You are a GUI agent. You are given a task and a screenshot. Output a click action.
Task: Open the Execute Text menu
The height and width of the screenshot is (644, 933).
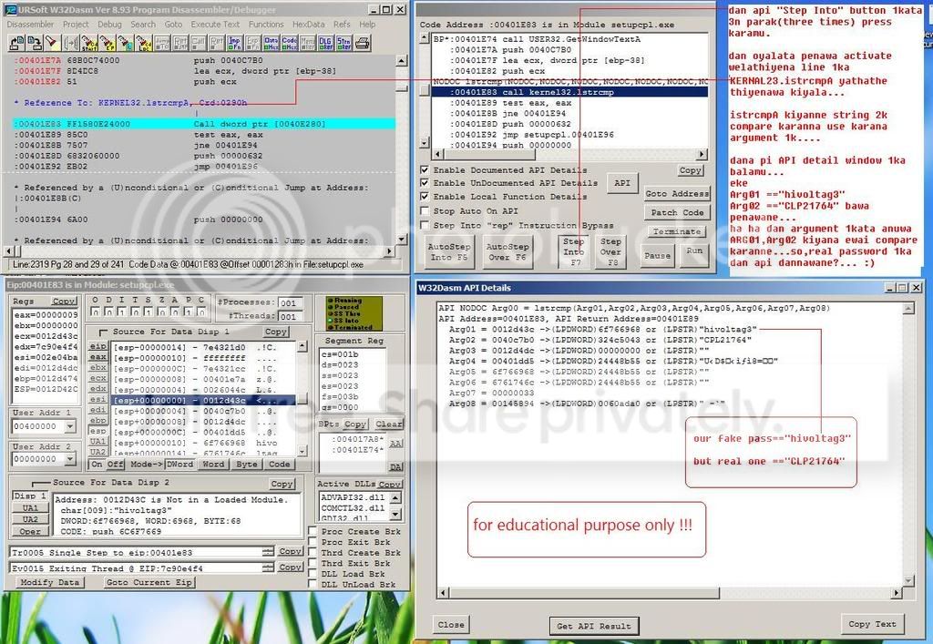215,25
